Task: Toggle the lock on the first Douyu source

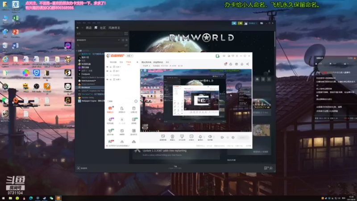Action: 111,67
